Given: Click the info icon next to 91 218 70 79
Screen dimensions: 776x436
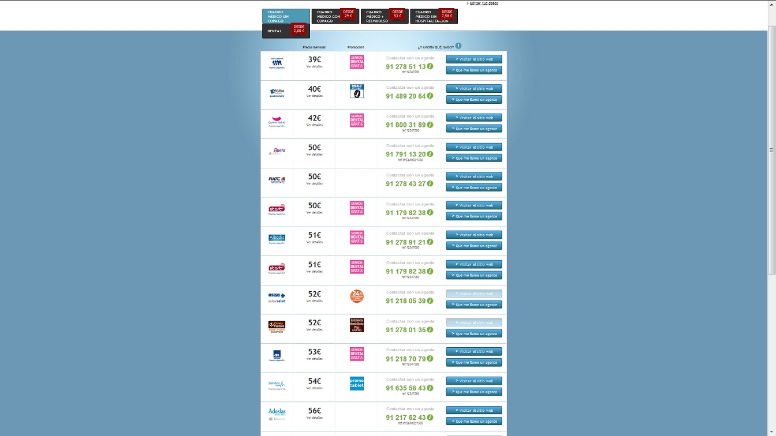Looking at the screenshot, I should pyautogui.click(x=430, y=359).
